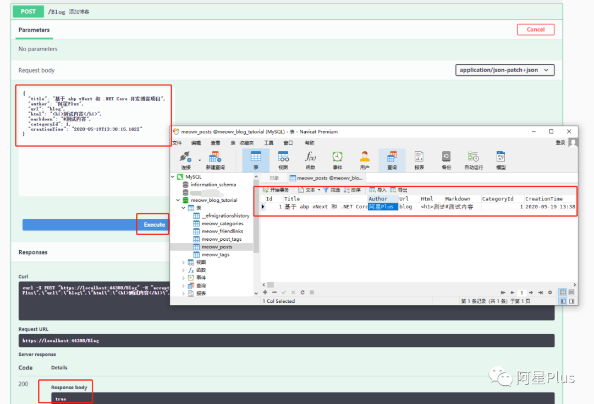Collapse the MySQL connection node
This screenshot has height=404, width=594.
173,177
